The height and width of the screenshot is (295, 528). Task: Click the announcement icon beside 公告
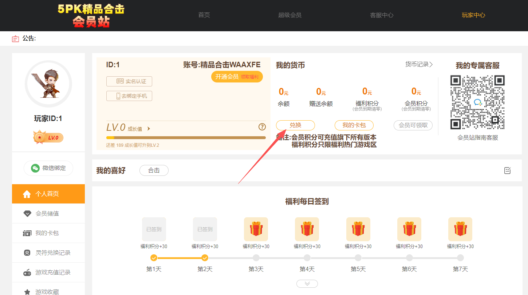click(x=15, y=39)
